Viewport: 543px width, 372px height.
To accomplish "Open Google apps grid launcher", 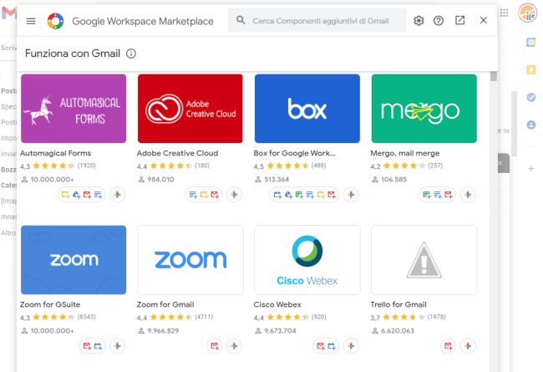I will pos(504,13).
